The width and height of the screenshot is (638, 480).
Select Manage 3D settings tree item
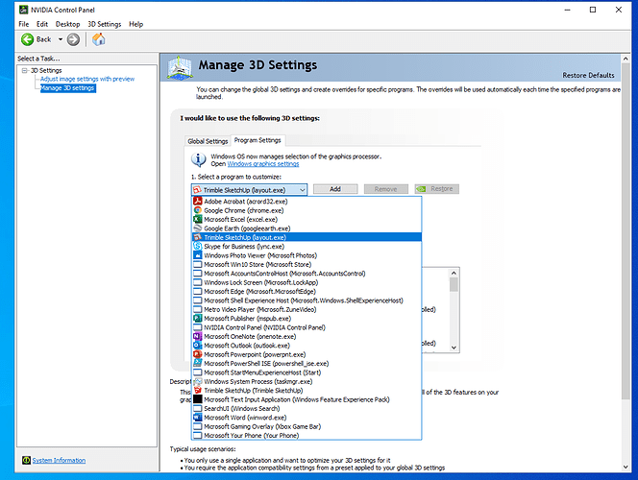pos(67,87)
